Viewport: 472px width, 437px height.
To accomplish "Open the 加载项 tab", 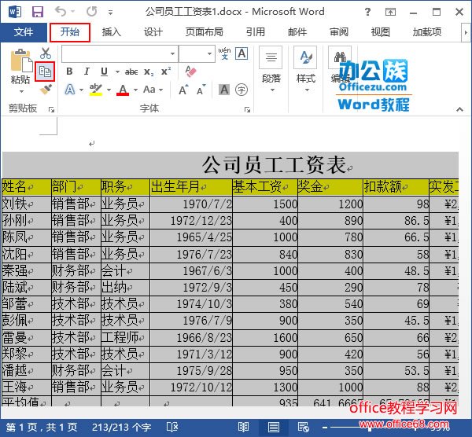I will click(x=427, y=32).
